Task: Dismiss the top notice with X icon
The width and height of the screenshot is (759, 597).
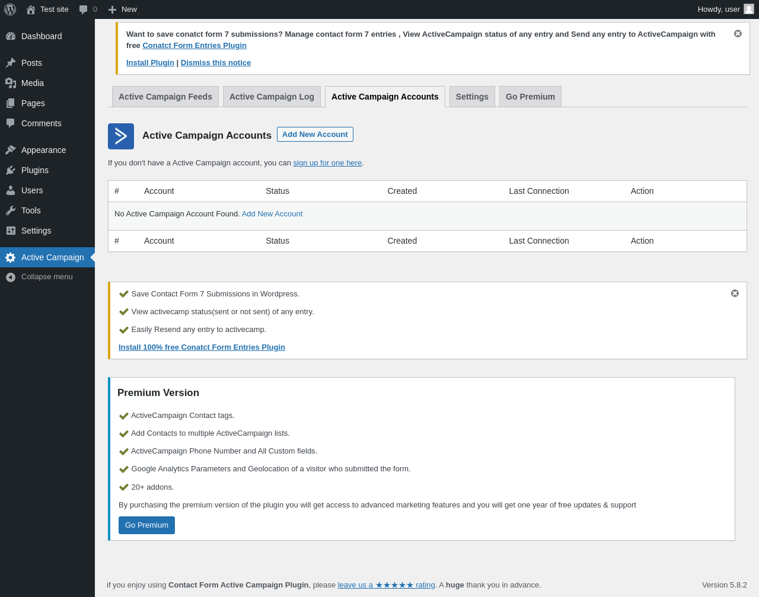Action: pyautogui.click(x=738, y=34)
